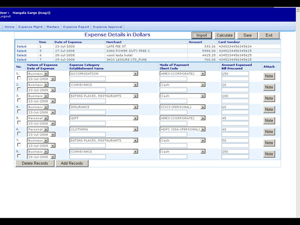Select the INOX LEISURE LTD_PUNE transaction

pyautogui.click(x=21, y=60)
